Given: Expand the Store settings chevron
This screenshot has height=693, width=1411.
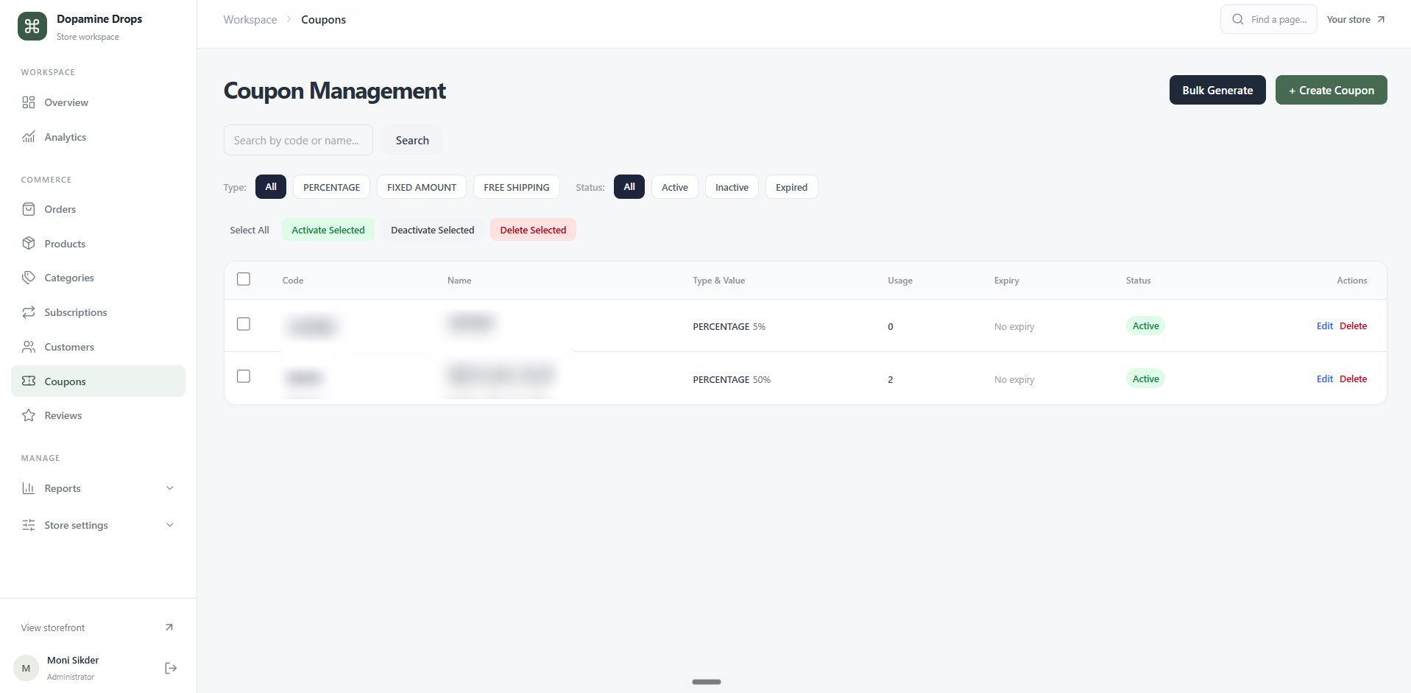Looking at the screenshot, I should pyautogui.click(x=170, y=525).
